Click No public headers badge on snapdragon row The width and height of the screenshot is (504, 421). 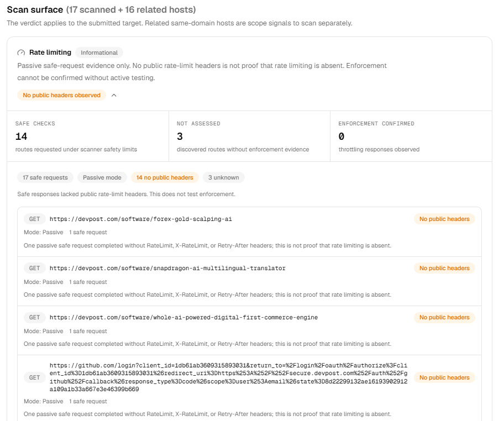tap(444, 269)
